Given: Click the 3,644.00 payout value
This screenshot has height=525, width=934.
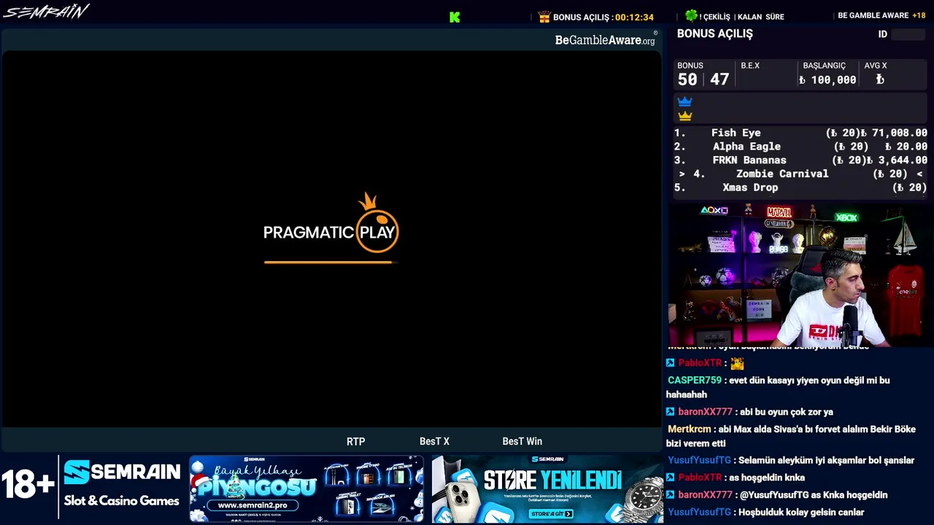Looking at the screenshot, I should click(903, 160).
